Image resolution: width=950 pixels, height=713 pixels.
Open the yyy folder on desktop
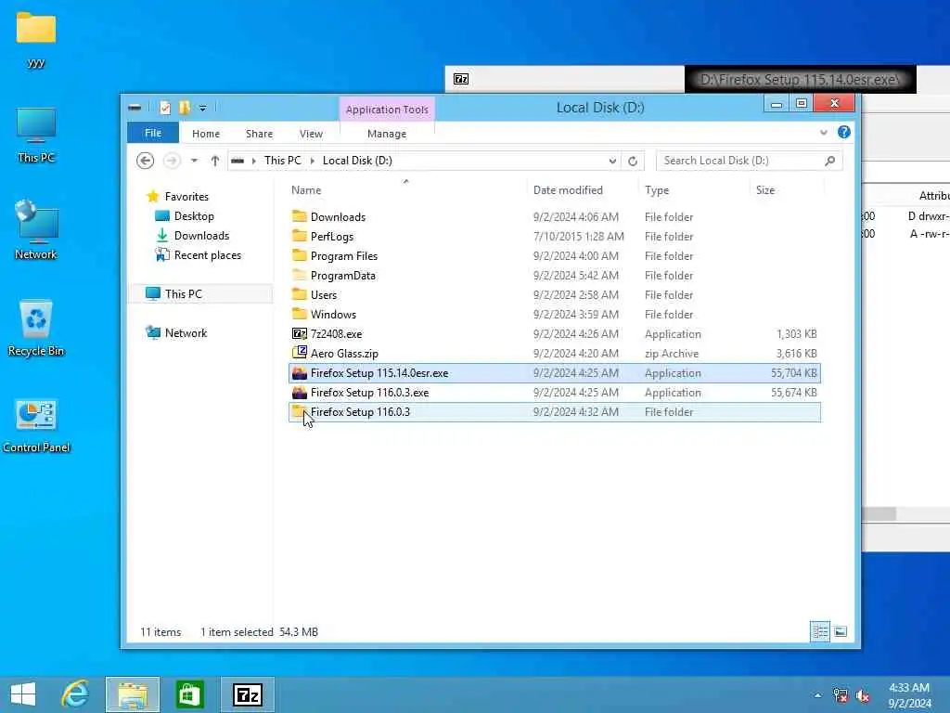click(36, 39)
